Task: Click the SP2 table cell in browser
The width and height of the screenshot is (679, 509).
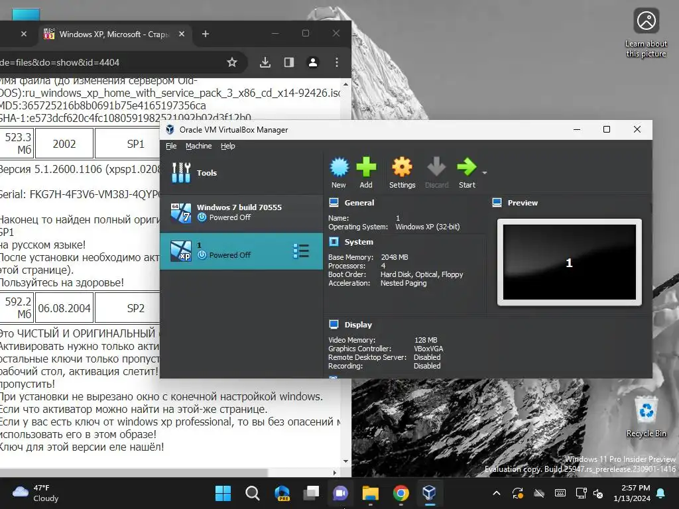Action: [x=127, y=308]
